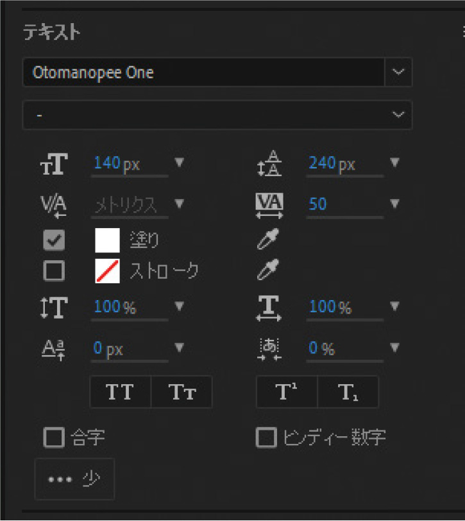This screenshot has height=521, width=465.
Task: Apply superscript text style
Action: coord(287,393)
